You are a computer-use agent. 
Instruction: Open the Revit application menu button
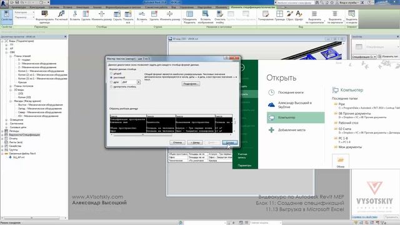click(4, 4)
